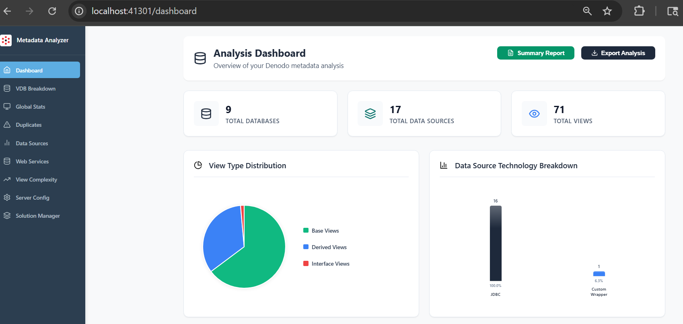Click the Total Databases card icon
This screenshot has height=324, width=683.
(206, 114)
